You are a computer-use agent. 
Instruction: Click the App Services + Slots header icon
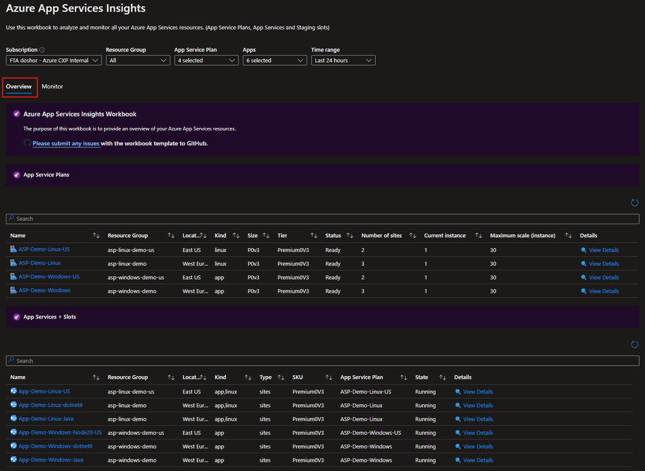[16, 317]
